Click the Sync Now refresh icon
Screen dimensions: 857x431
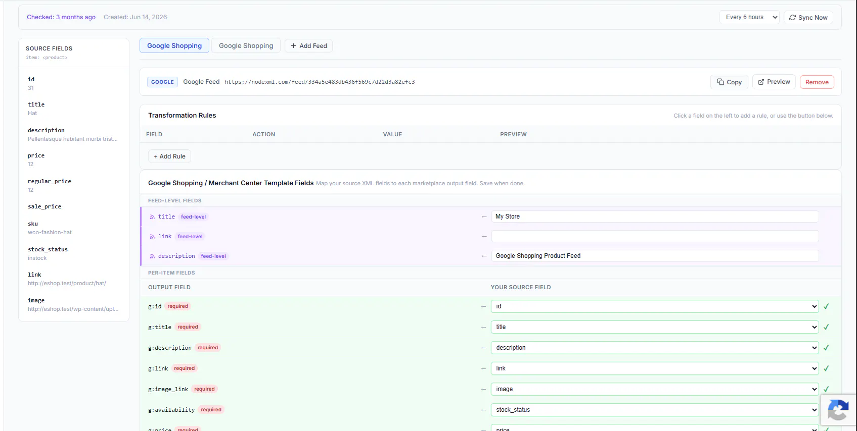[x=792, y=17]
